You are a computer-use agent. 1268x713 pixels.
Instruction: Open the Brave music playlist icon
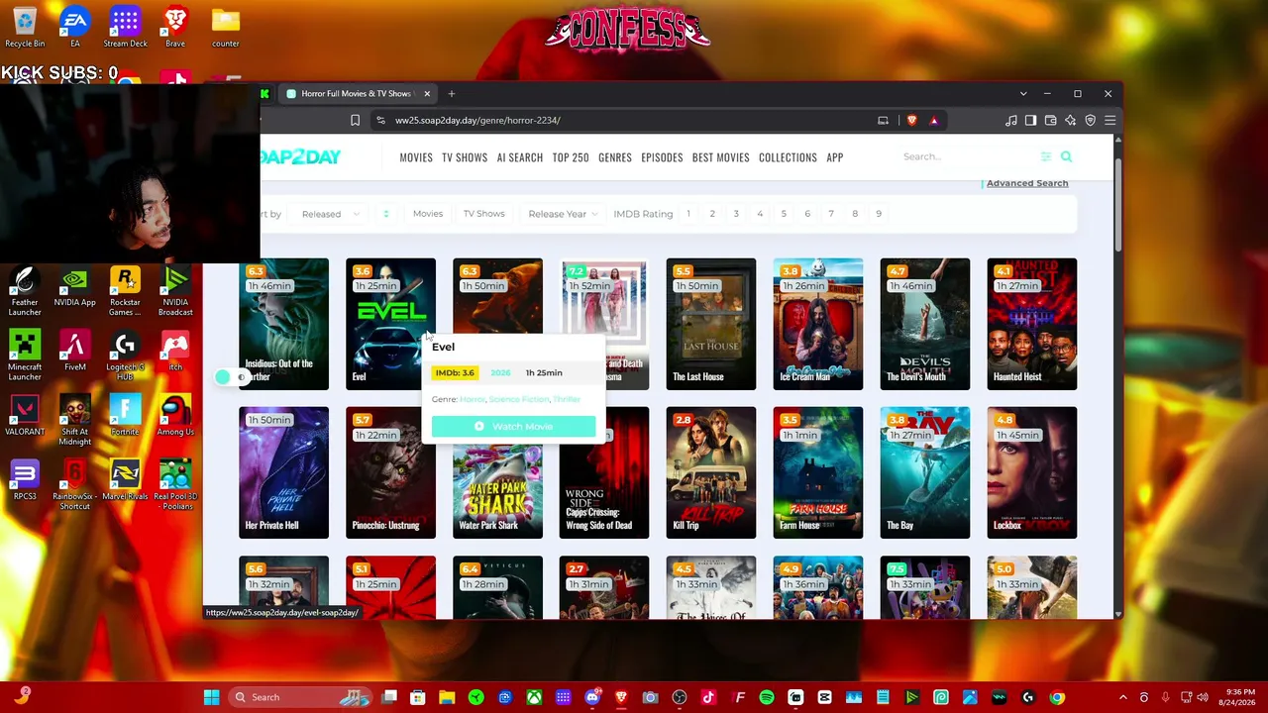(1011, 121)
